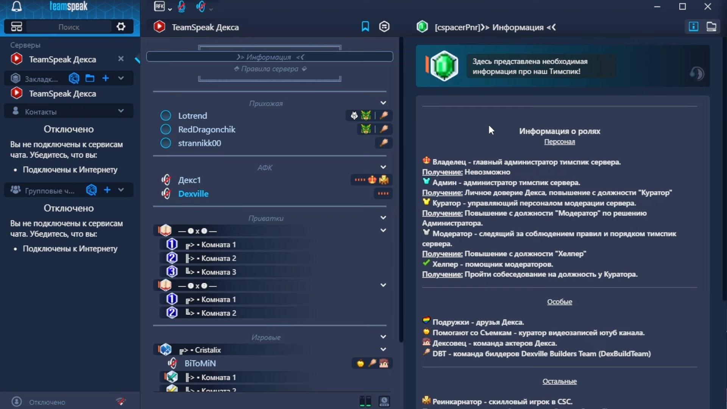Collapse the Приватки channel group
Screen dimensions: 727x409
(383, 218)
